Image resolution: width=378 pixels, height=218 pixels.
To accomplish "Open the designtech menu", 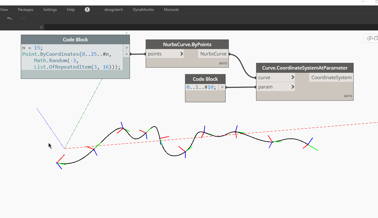I will 114,10.
